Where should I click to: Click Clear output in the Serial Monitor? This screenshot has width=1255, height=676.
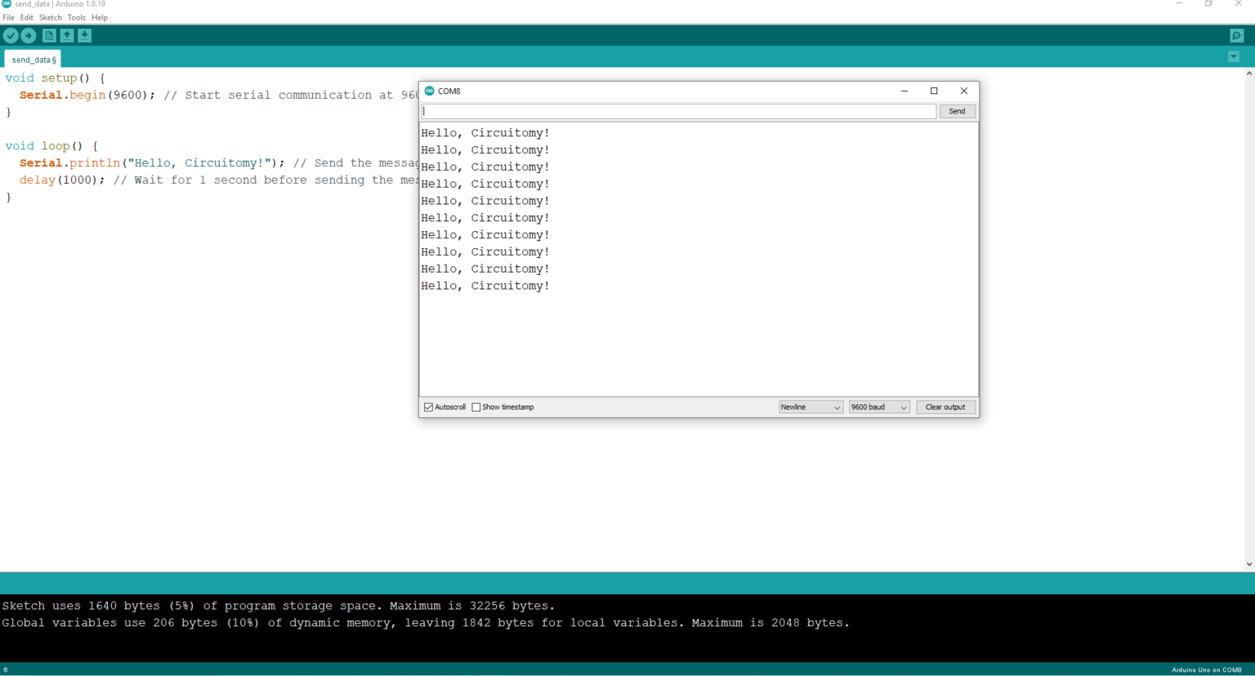pyautogui.click(x=945, y=407)
